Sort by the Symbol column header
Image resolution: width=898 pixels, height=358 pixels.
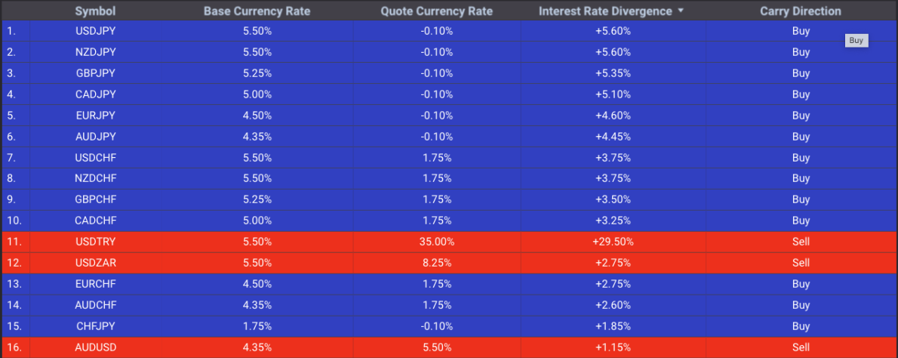[94, 11]
